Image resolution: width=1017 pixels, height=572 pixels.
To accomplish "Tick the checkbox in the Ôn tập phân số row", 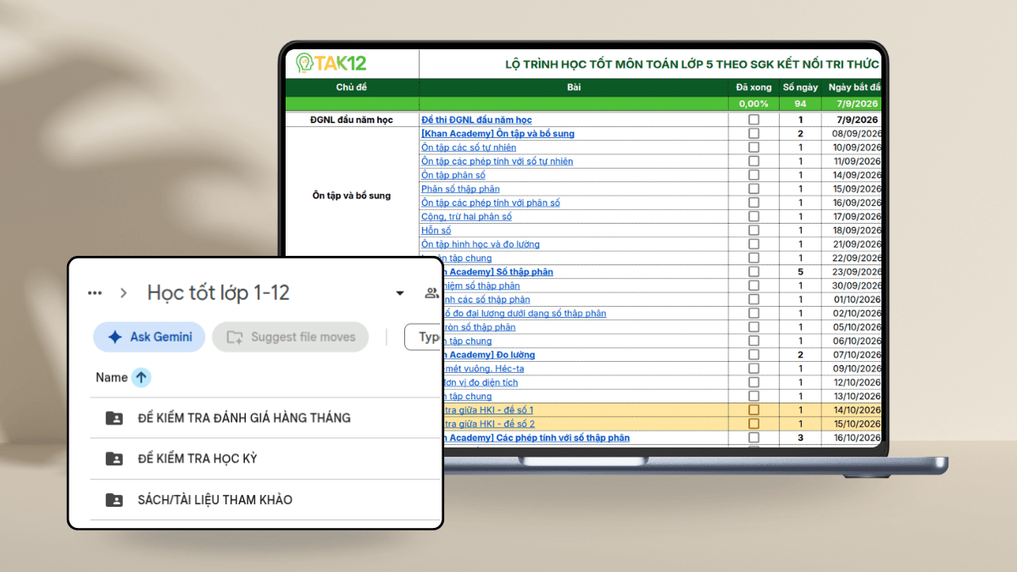I will coord(753,175).
